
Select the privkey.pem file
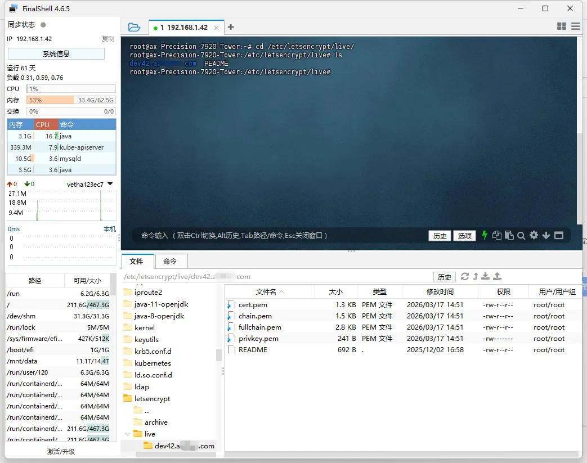click(404, 338)
